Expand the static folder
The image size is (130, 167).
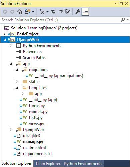16,82
